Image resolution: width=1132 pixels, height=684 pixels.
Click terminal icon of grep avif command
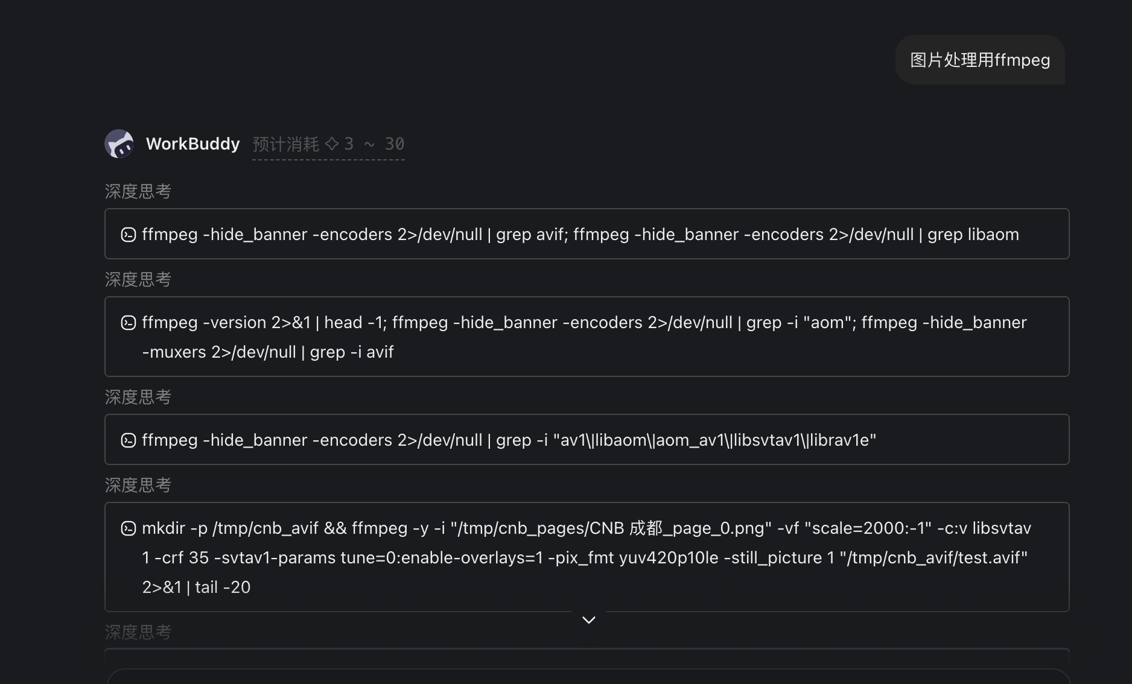click(129, 235)
